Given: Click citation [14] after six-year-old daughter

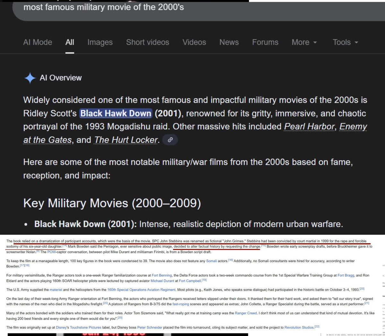Looking at the screenshot, I should (x=64, y=246).
